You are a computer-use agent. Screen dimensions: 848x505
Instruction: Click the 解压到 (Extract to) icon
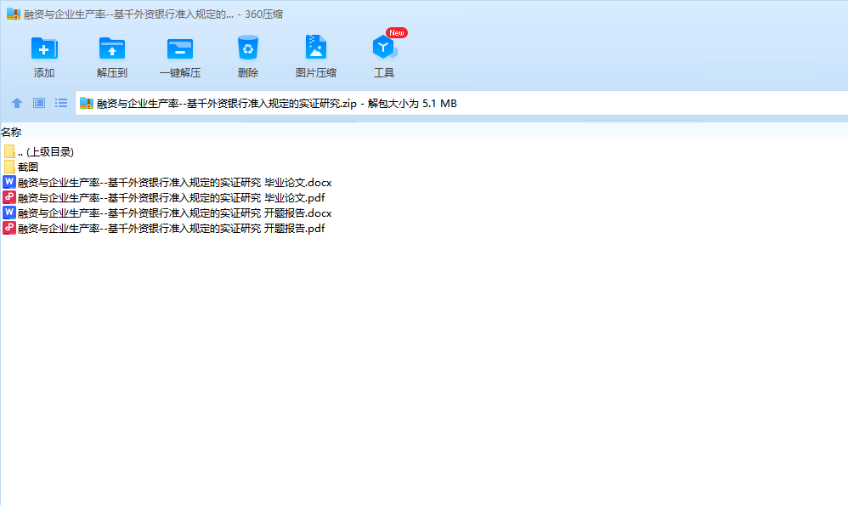pyautogui.click(x=112, y=48)
